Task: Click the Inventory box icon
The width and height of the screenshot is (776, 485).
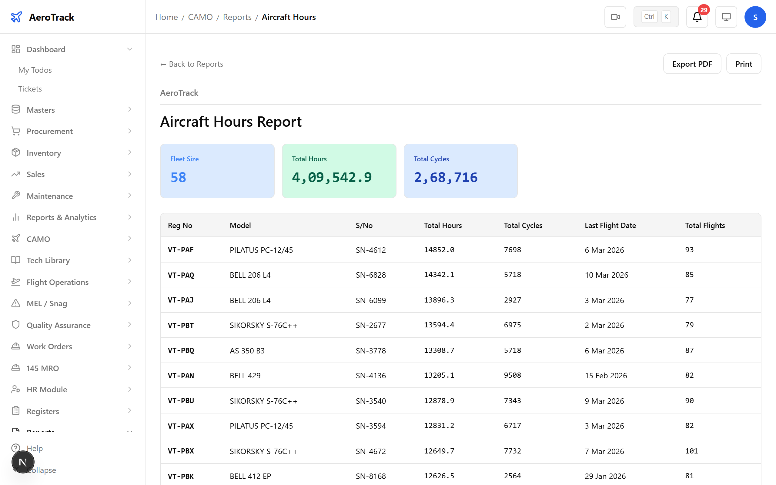Action: tap(16, 153)
